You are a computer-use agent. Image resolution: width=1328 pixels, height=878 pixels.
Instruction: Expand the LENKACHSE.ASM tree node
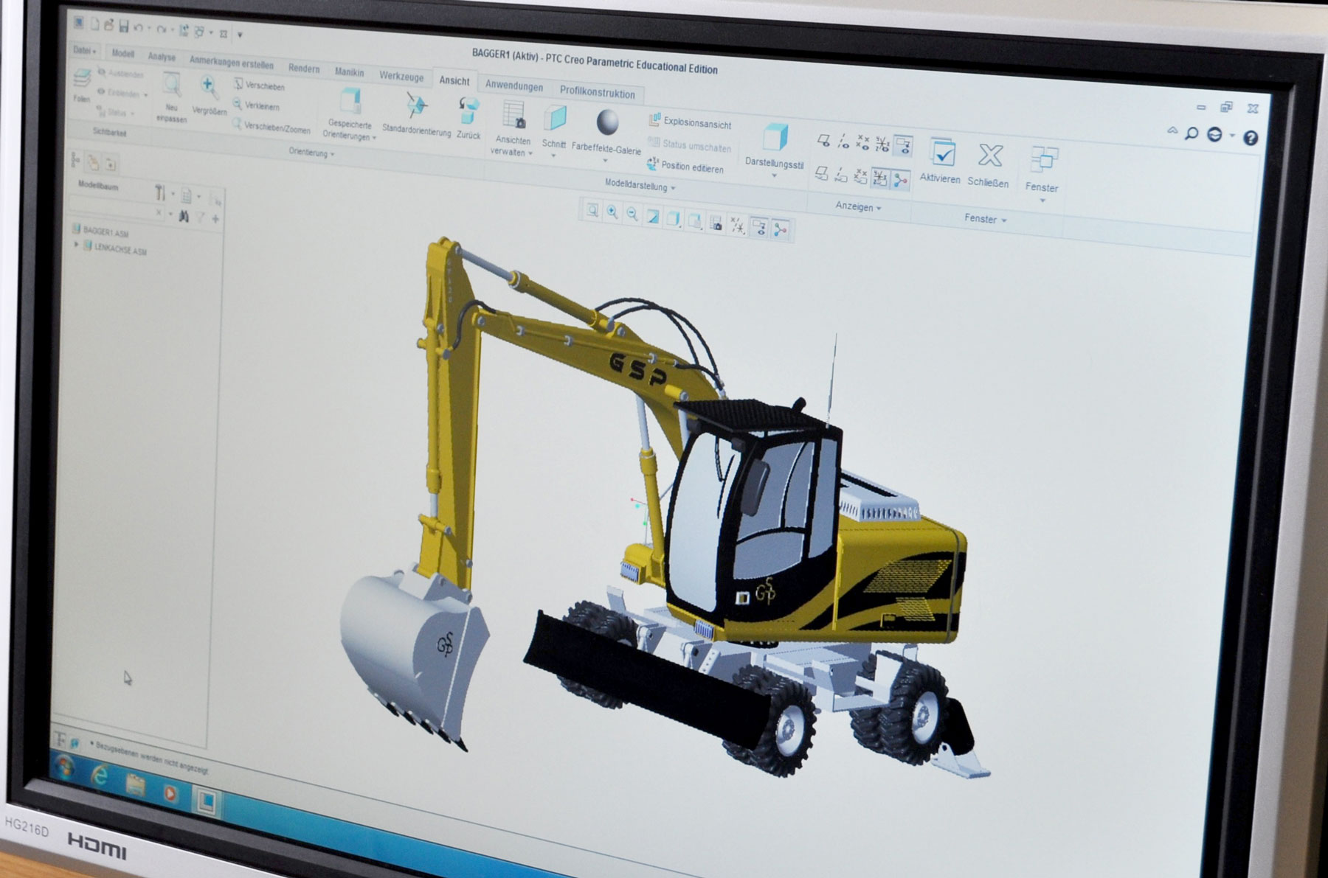click(x=76, y=245)
